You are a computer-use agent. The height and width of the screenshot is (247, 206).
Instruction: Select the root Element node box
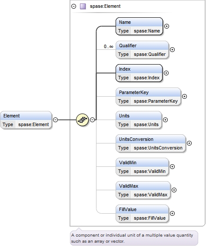coord(26,120)
